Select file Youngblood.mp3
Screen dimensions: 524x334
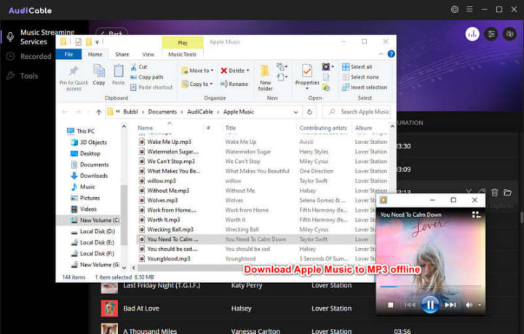pos(168,259)
